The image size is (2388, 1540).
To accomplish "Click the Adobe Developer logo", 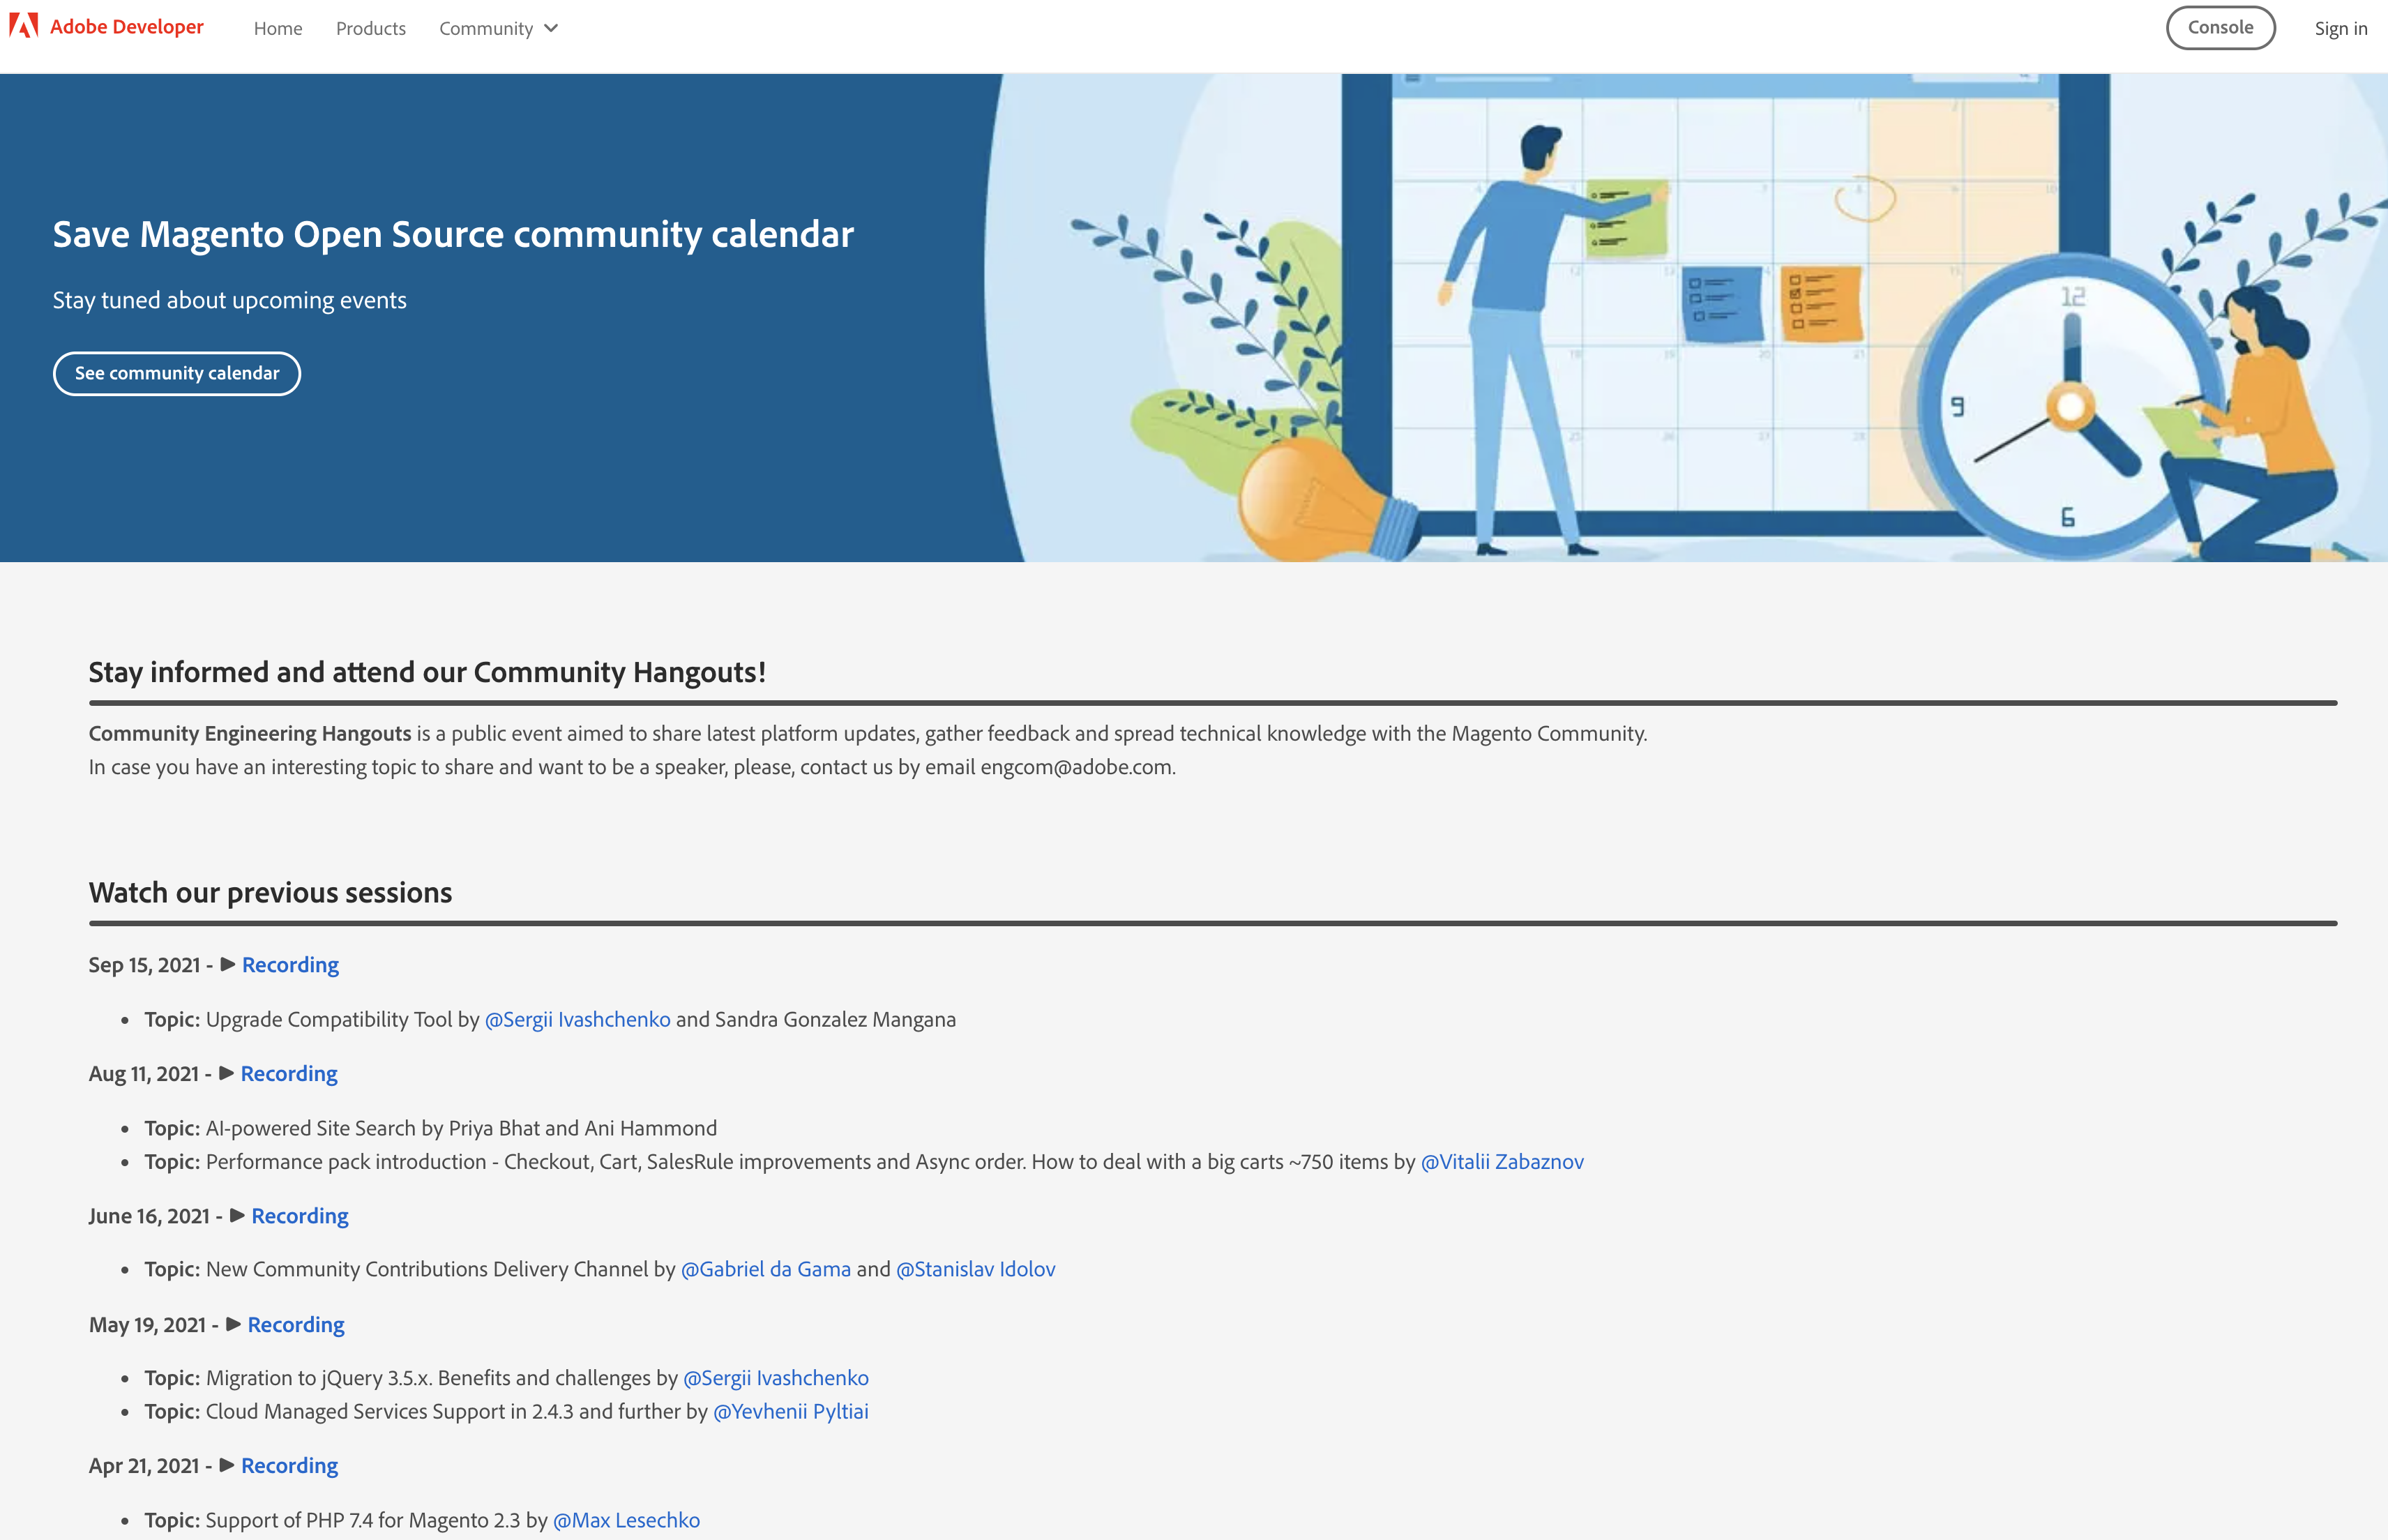I will pyautogui.click(x=105, y=27).
